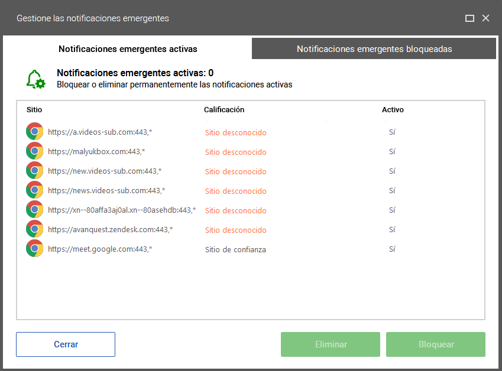502x371 pixels.
Task: Click Chrome icon next to malyukbox.com
Action: coord(34,151)
